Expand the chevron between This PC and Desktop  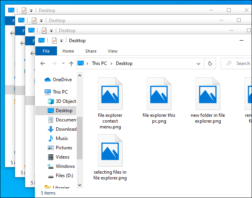point(111,63)
